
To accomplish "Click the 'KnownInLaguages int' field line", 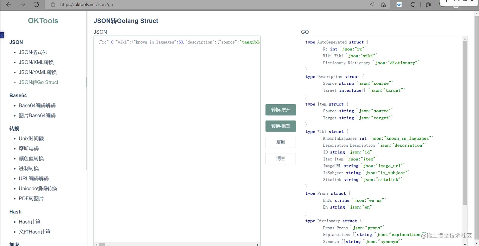I will point(378,139).
